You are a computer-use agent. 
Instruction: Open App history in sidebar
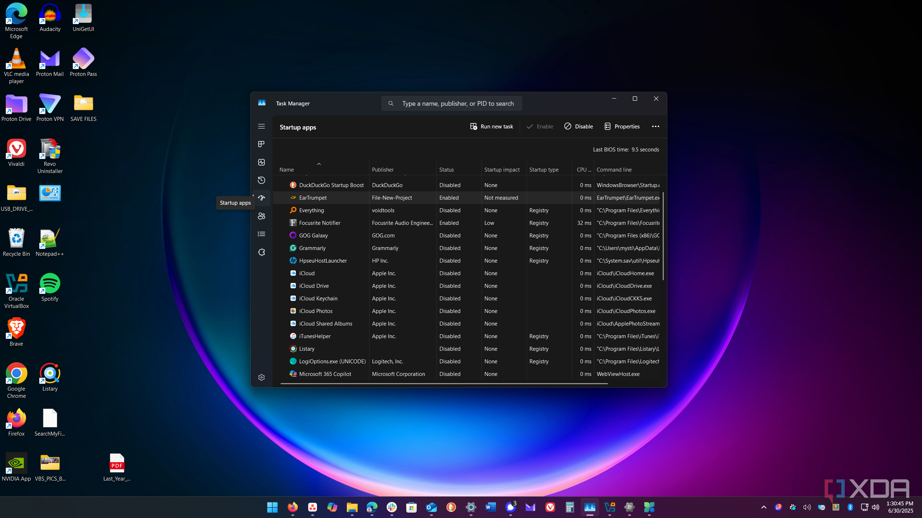[261, 180]
